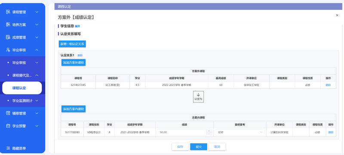
Task: Select the 课程认定 menu entry
Action: pos(22,88)
